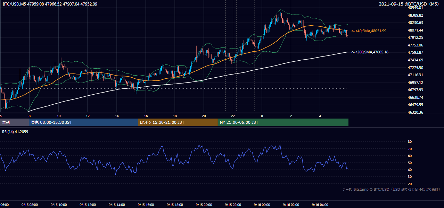Click the 9/15 12:00 bottom time label

pos(88,205)
